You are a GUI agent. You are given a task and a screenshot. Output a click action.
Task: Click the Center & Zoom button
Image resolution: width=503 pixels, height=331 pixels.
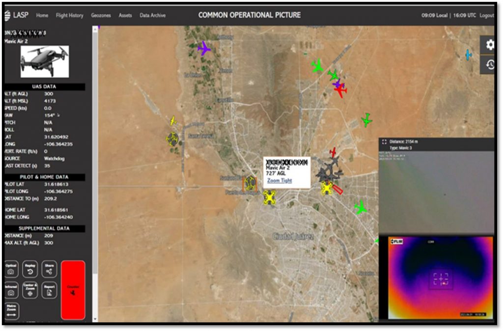coord(30,290)
